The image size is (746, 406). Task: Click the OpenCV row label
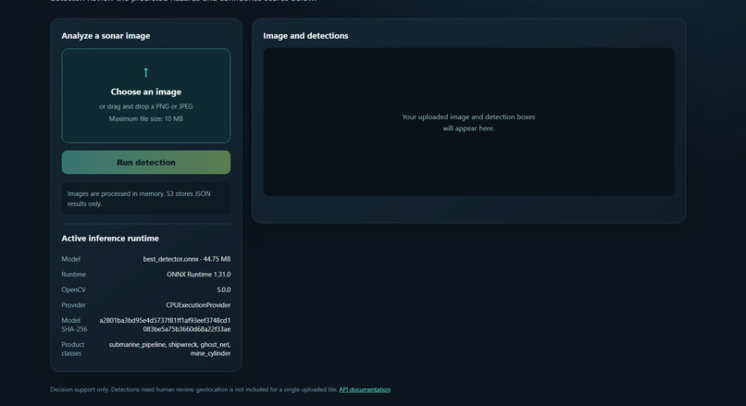74,289
